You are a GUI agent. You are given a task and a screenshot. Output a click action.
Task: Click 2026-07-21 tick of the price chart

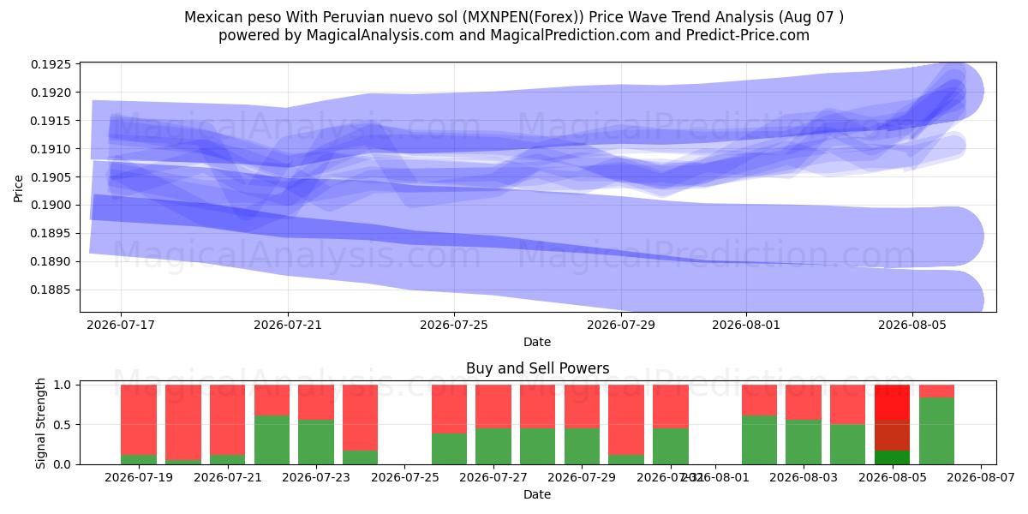click(x=288, y=326)
